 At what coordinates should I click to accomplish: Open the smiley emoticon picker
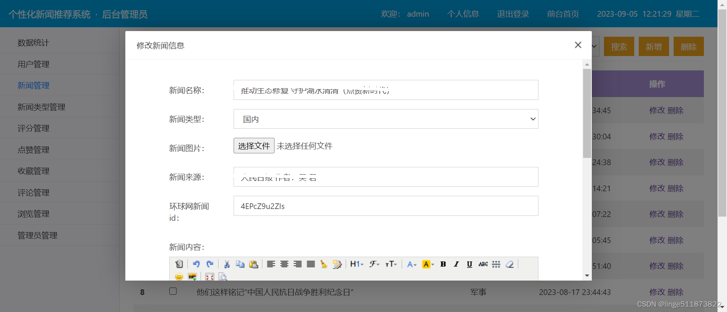tap(179, 276)
